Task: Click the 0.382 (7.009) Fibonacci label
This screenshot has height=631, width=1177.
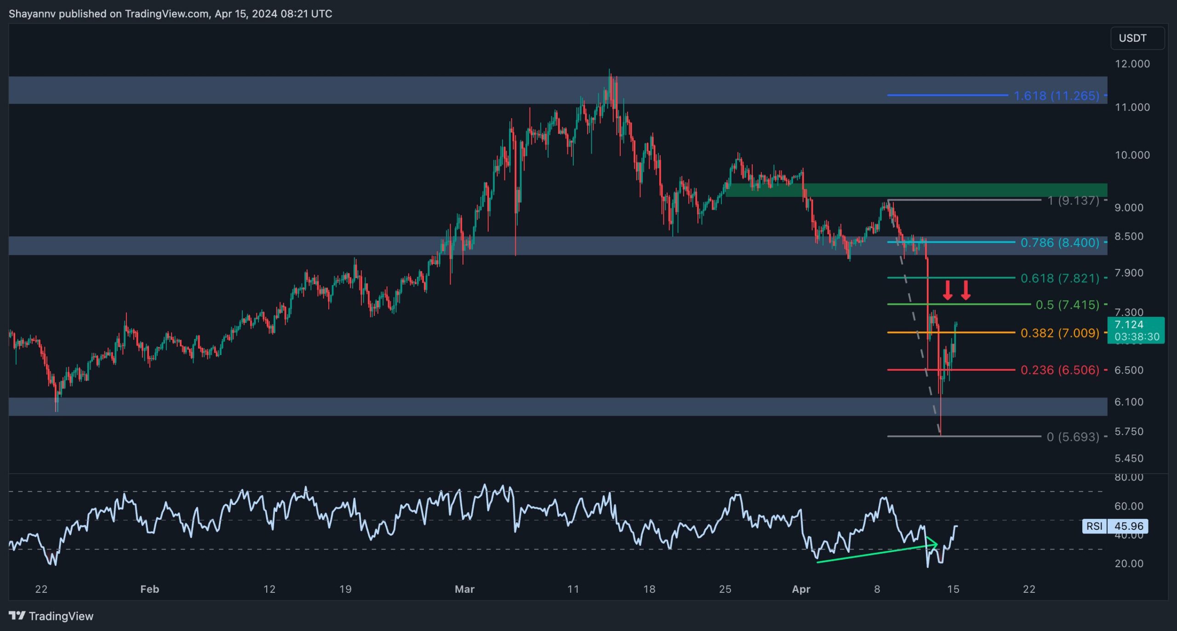Action: (x=1060, y=333)
